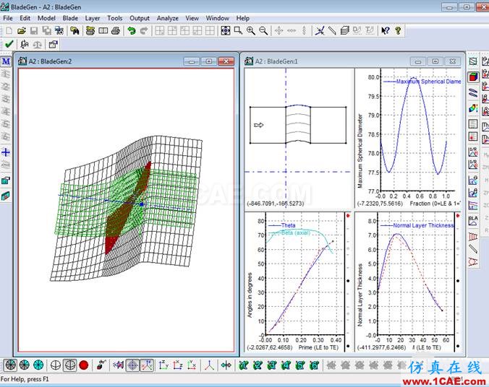The height and width of the screenshot is (387, 489).
Task: Select the blue M meridional mode icon
Action: 6,61
